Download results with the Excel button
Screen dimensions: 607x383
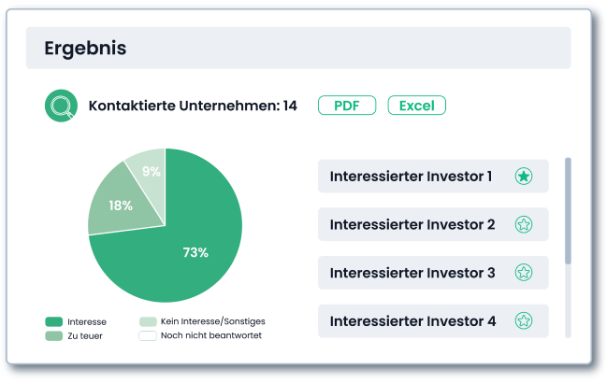pyautogui.click(x=416, y=106)
